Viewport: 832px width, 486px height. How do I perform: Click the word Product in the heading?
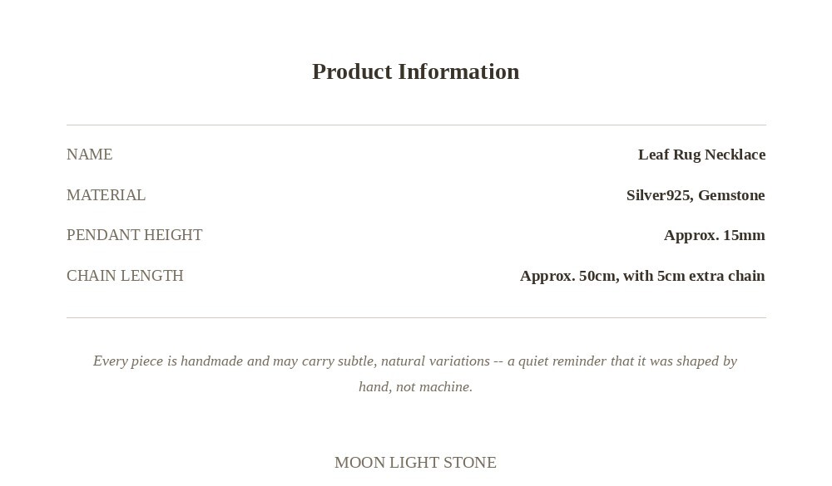[352, 71]
